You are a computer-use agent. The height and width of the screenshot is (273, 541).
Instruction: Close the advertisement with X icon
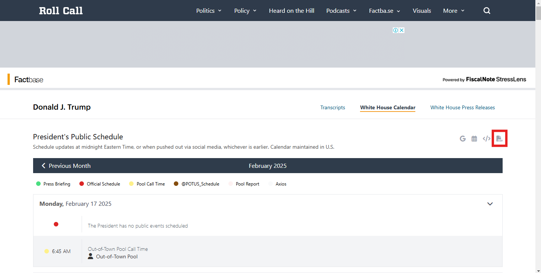click(x=402, y=30)
